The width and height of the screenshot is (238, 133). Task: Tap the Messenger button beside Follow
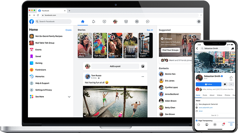tap(225, 84)
